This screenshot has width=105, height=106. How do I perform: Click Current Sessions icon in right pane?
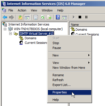point(73,34)
